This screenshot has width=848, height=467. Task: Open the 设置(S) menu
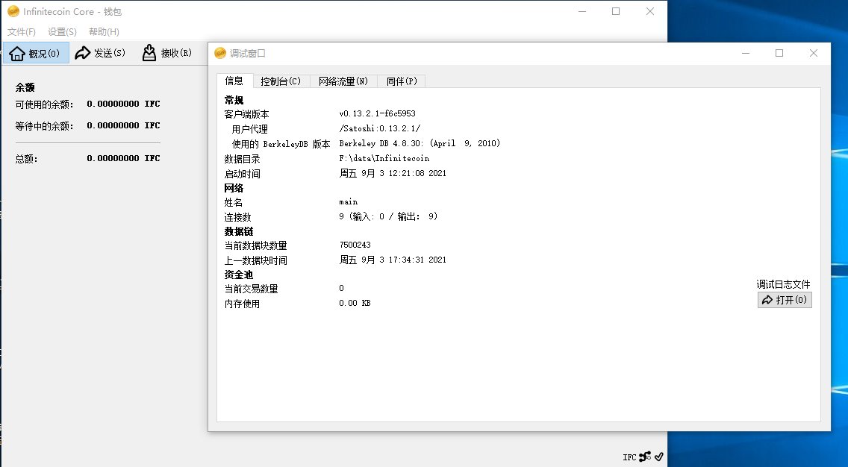pos(62,32)
